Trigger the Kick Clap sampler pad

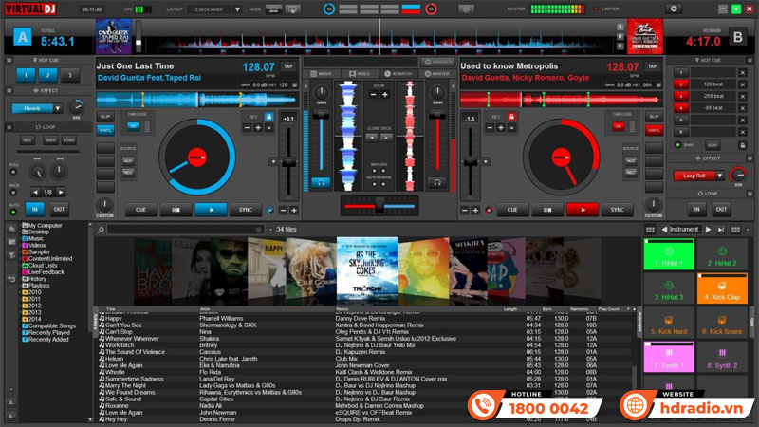(722, 288)
